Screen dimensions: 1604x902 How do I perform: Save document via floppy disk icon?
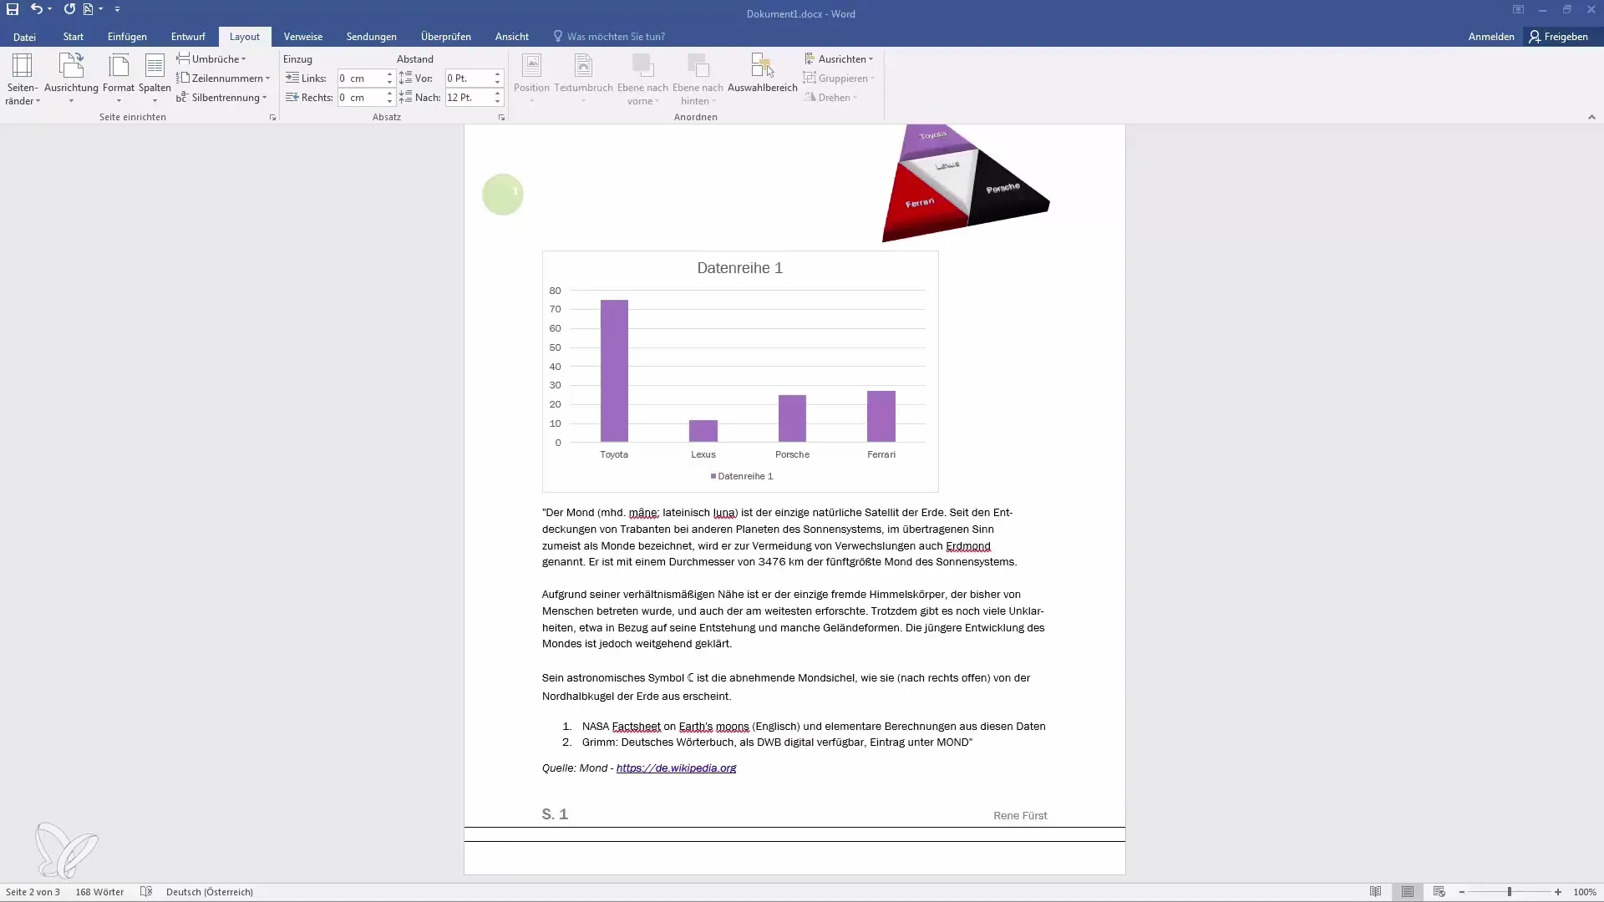[13, 9]
